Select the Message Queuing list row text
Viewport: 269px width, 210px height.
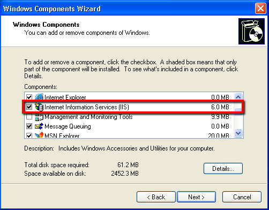[x=68, y=126]
